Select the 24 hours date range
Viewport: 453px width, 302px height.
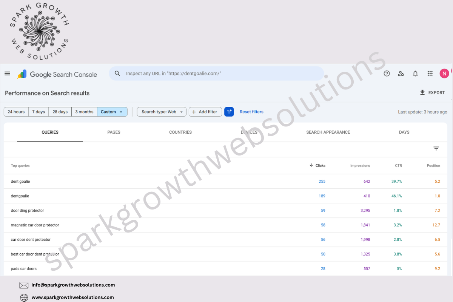pos(16,112)
